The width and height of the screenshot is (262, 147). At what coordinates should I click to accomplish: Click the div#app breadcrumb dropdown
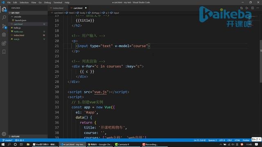coord(94,13)
